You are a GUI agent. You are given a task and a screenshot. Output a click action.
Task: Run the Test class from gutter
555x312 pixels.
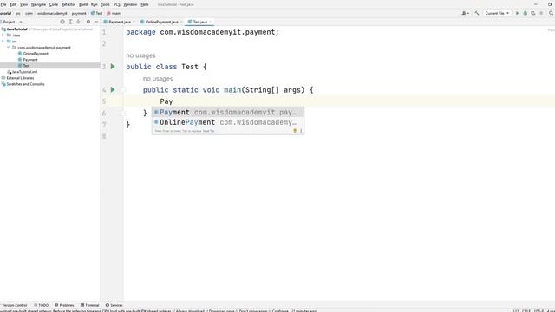(113, 67)
